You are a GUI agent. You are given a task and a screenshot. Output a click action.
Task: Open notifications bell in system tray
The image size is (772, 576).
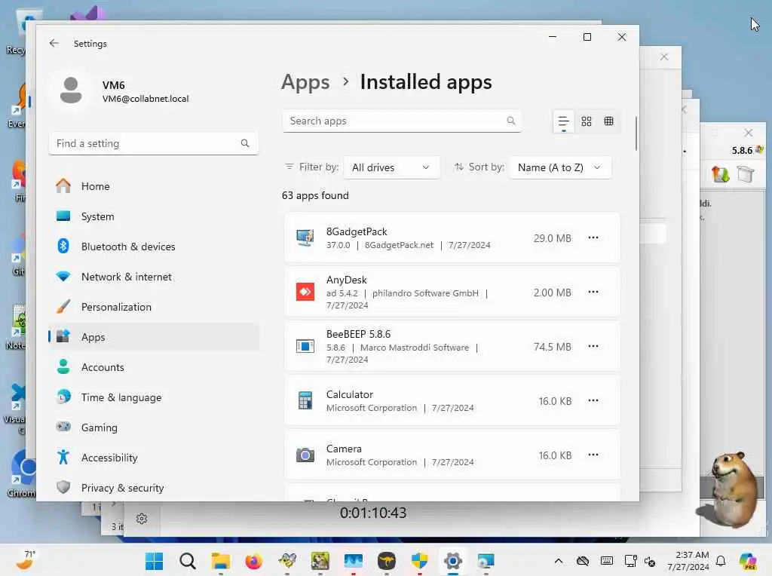(721, 561)
